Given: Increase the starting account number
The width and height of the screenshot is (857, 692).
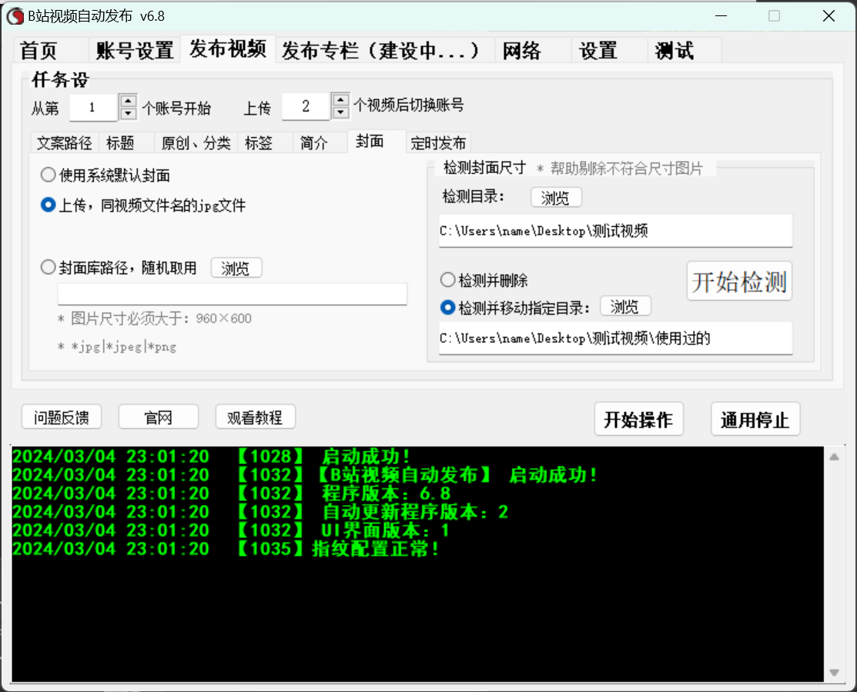Looking at the screenshot, I should 128,101.
